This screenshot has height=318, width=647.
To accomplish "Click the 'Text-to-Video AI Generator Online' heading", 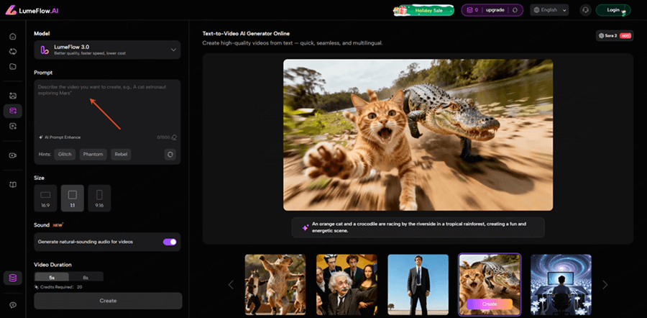I will (246, 33).
